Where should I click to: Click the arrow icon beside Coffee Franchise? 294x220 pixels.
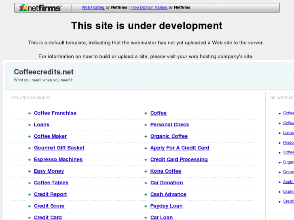click(29, 113)
